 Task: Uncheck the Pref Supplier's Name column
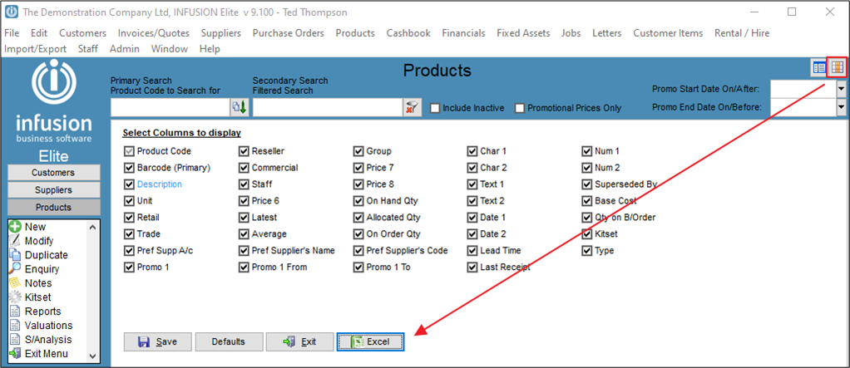pos(244,251)
